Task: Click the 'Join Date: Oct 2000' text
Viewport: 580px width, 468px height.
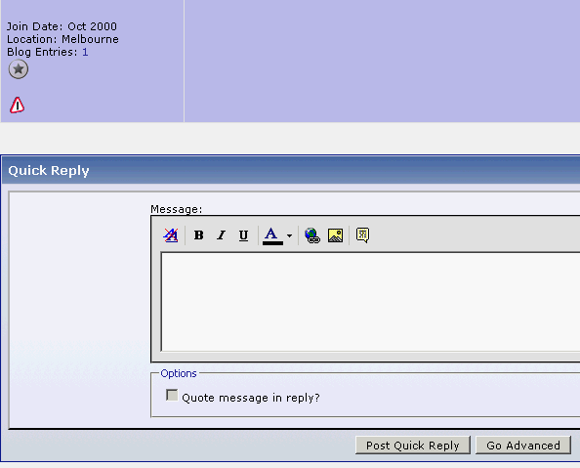Action: 62,26
